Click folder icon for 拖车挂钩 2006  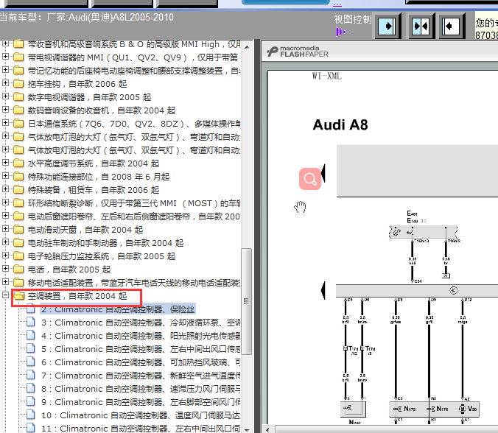tap(18, 84)
